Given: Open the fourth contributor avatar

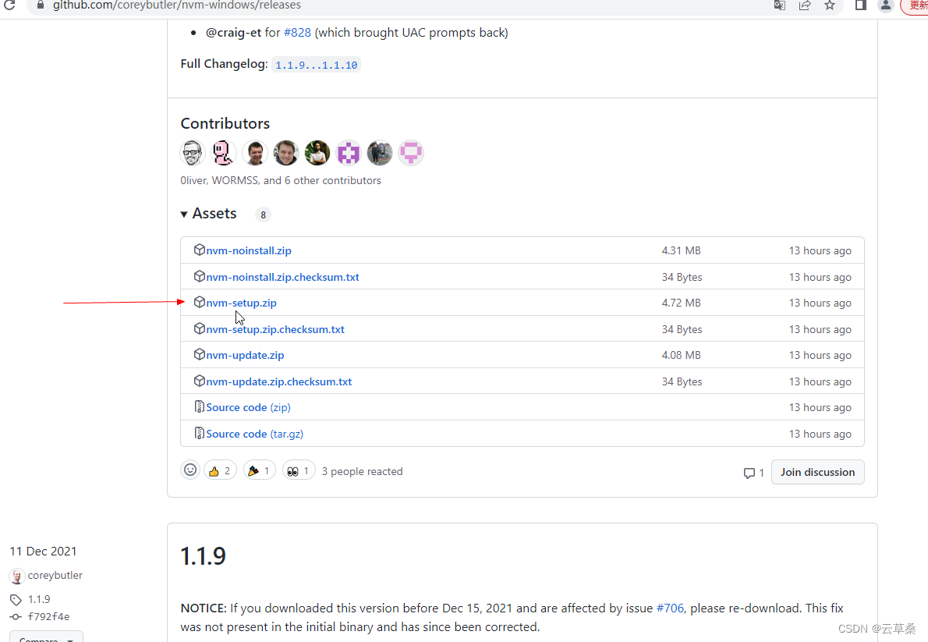Looking at the screenshot, I should click(x=286, y=153).
